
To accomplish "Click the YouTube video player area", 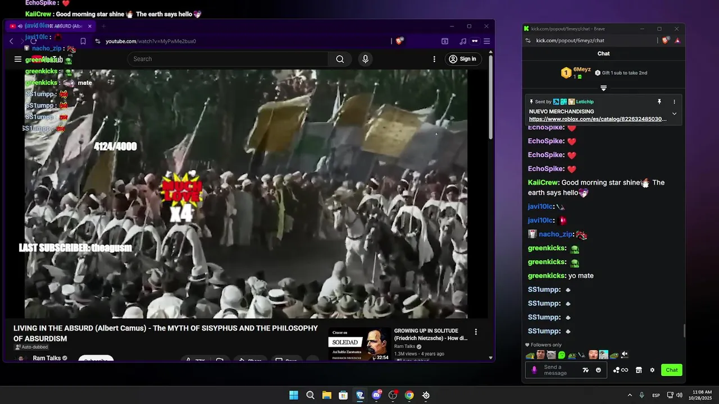I will (245, 194).
